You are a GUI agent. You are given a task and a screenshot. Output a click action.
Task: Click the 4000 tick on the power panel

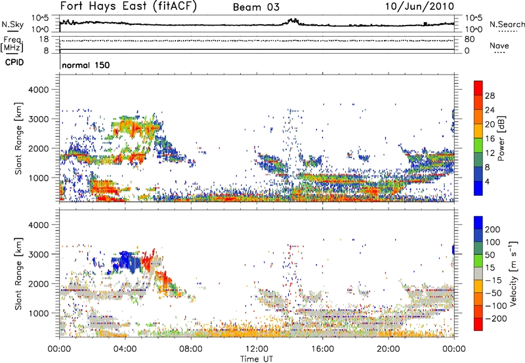pyautogui.click(x=38, y=90)
